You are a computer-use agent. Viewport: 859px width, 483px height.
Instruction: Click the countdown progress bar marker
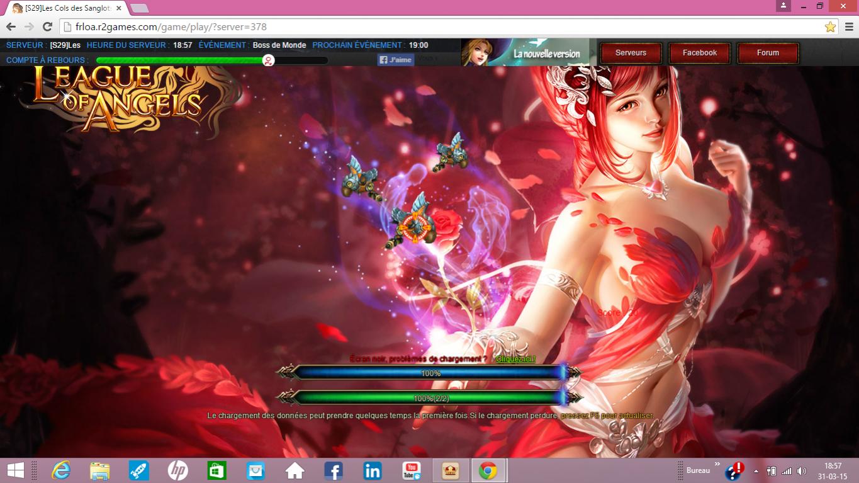(268, 60)
